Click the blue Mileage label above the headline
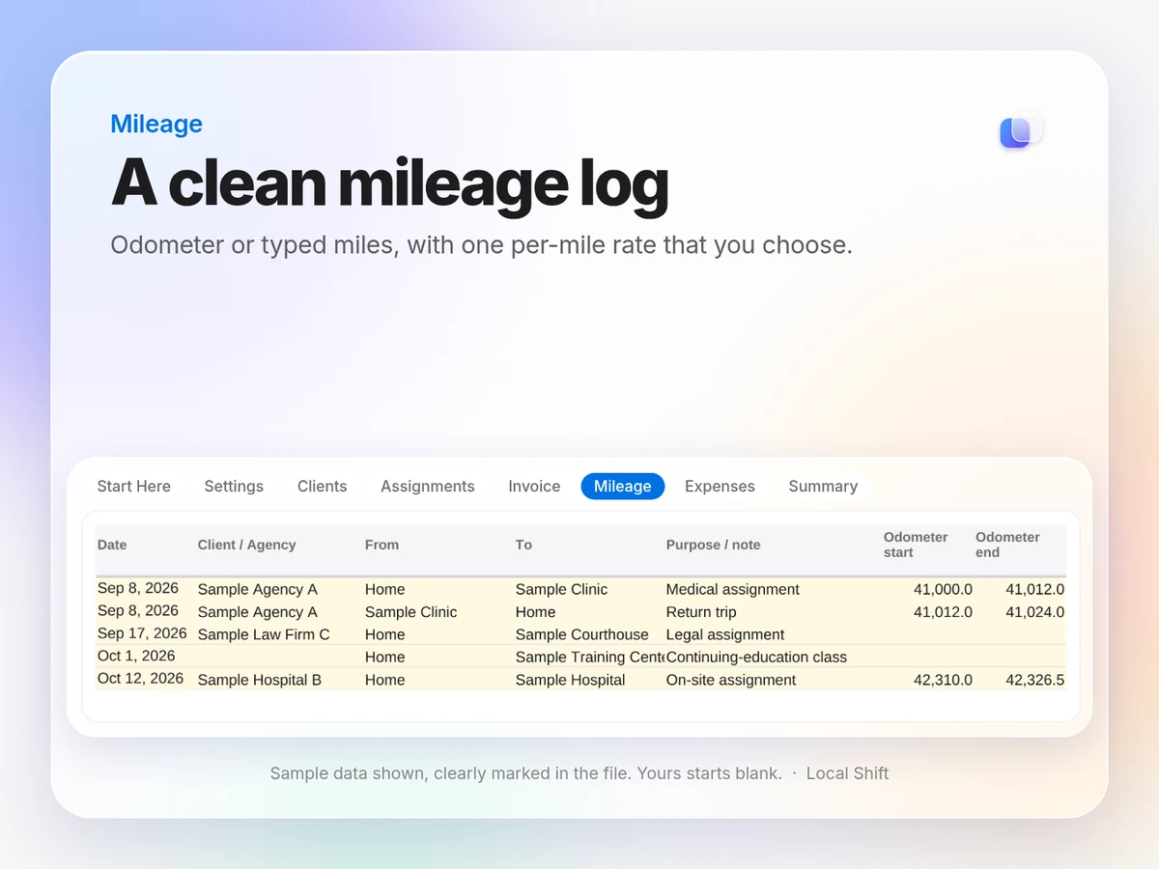 (156, 124)
